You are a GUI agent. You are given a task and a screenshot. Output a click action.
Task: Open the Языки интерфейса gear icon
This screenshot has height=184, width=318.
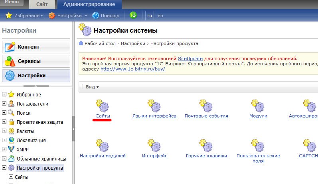tap(154, 106)
